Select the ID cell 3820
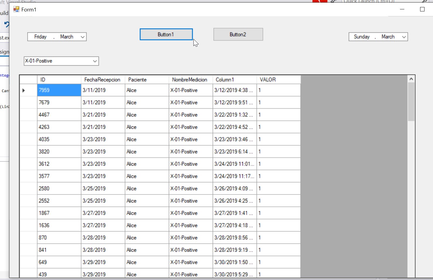 [x=59, y=152]
